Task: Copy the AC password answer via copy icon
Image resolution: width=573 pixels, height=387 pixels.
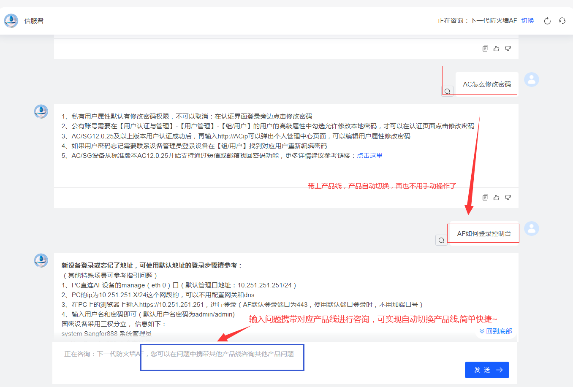Action: point(485,198)
